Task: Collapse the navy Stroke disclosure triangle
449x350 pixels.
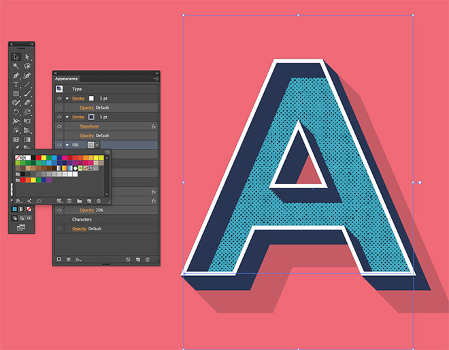Action: tap(67, 117)
